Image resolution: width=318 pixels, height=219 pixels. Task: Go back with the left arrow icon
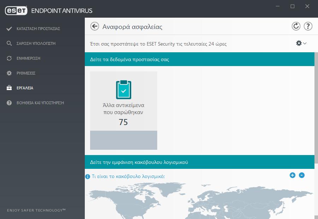(x=94, y=26)
